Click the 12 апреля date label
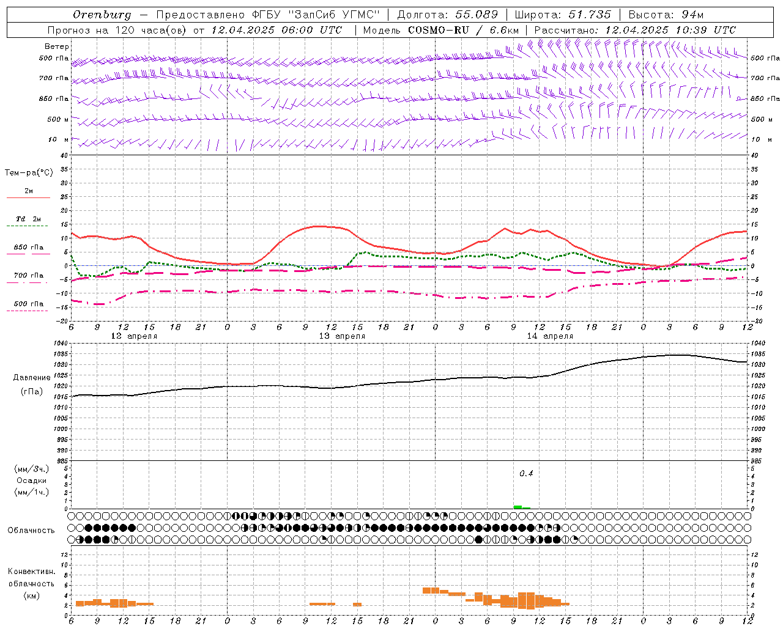 (134, 336)
